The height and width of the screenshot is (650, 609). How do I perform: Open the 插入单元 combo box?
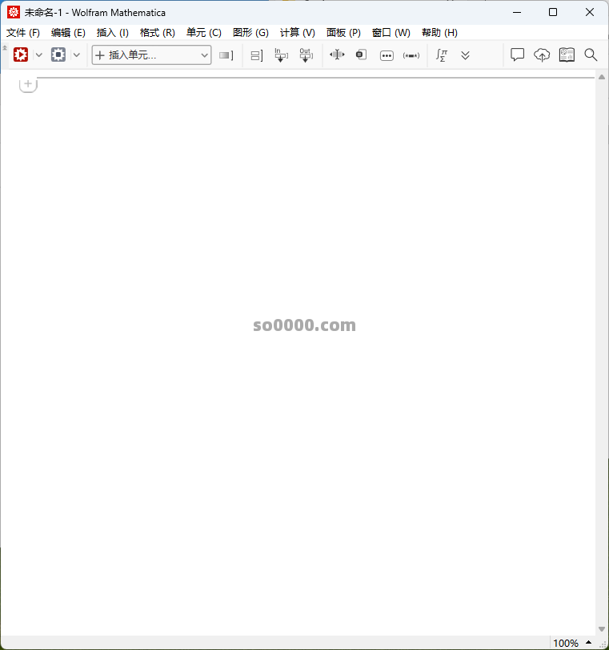[151, 55]
